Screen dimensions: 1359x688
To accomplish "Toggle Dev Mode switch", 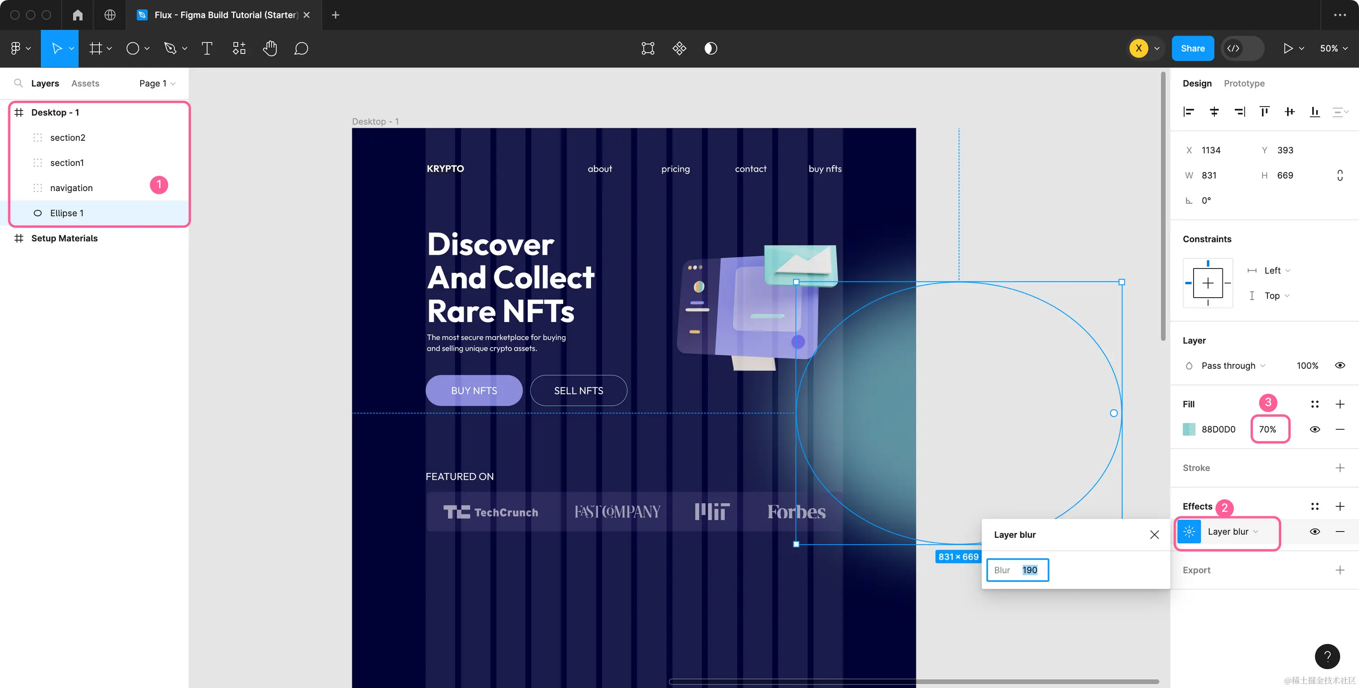I will (x=1243, y=49).
